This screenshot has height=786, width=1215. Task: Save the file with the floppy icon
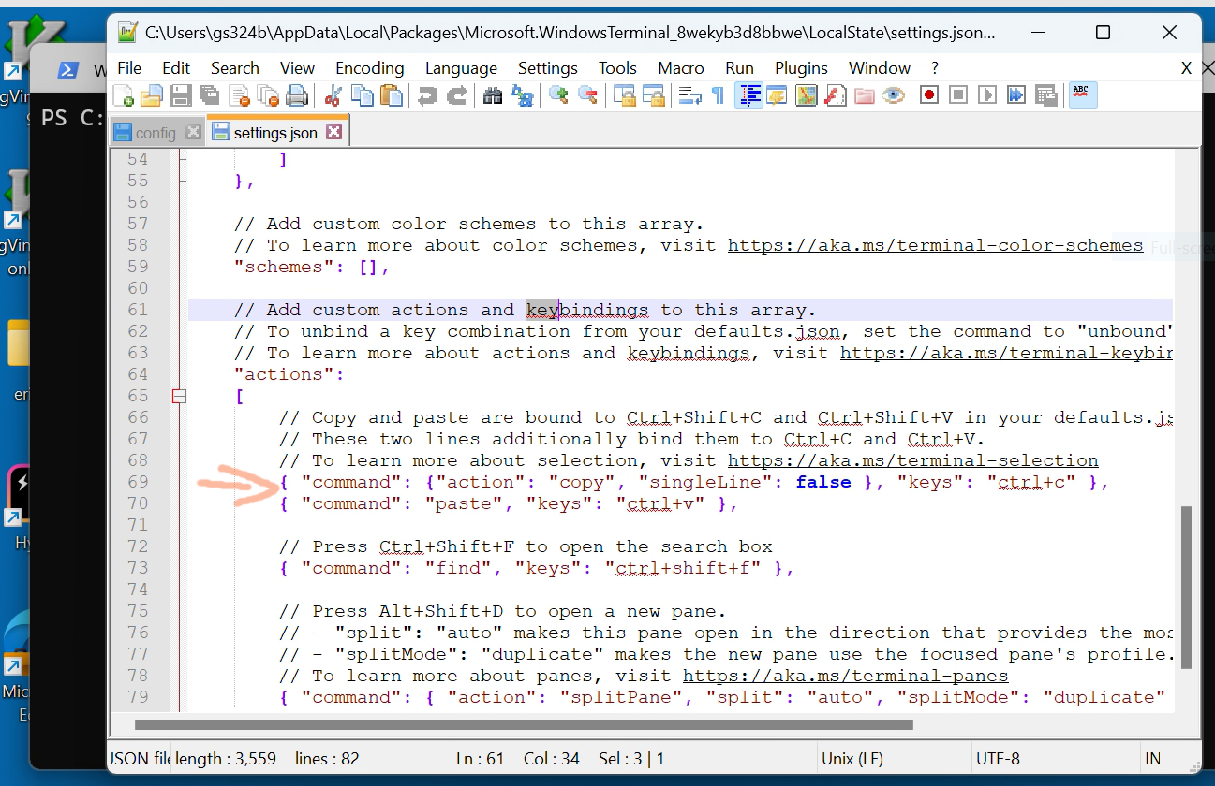pyautogui.click(x=180, y=95)
